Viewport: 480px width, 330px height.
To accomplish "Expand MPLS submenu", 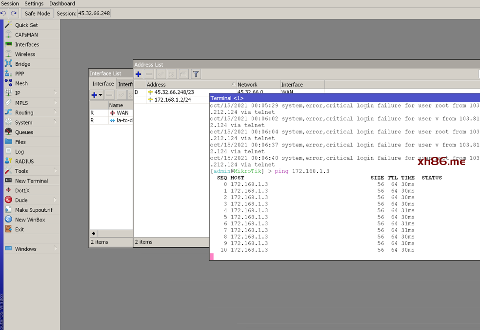I will [55, 102].
